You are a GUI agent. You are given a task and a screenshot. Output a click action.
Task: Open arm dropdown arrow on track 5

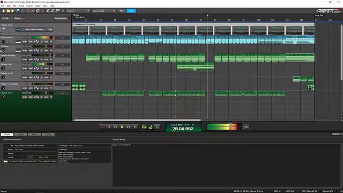(x=51, y=69)
